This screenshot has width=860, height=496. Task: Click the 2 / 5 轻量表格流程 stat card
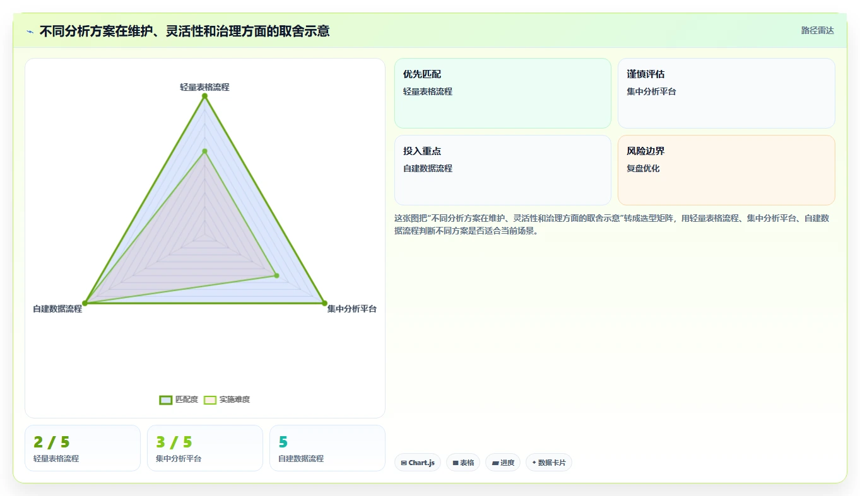(83, 448)
